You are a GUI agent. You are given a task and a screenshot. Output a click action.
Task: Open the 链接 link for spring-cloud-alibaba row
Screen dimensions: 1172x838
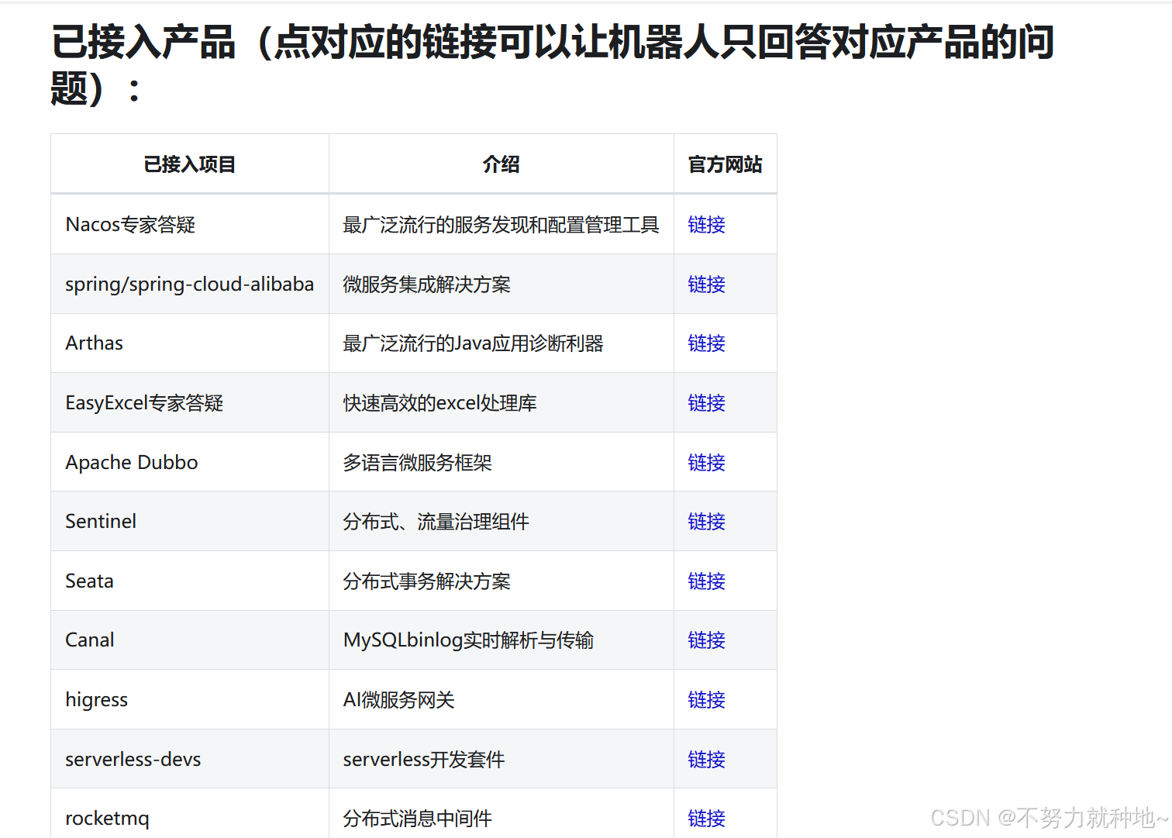pyautogui.click(x=706, y=285)
